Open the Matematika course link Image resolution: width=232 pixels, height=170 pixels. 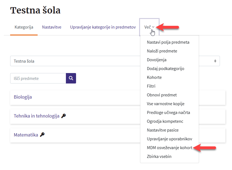coord(26,135)
